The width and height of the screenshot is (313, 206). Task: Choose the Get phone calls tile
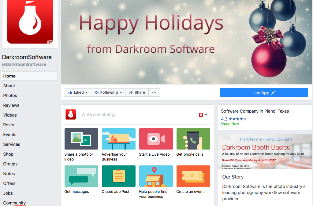click(193, 143)
